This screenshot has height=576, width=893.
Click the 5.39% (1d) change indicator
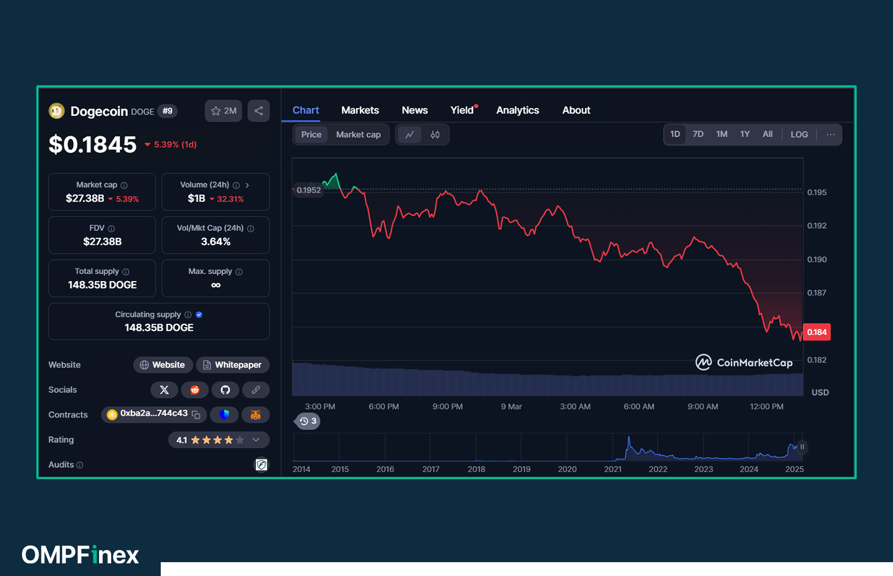171,145
